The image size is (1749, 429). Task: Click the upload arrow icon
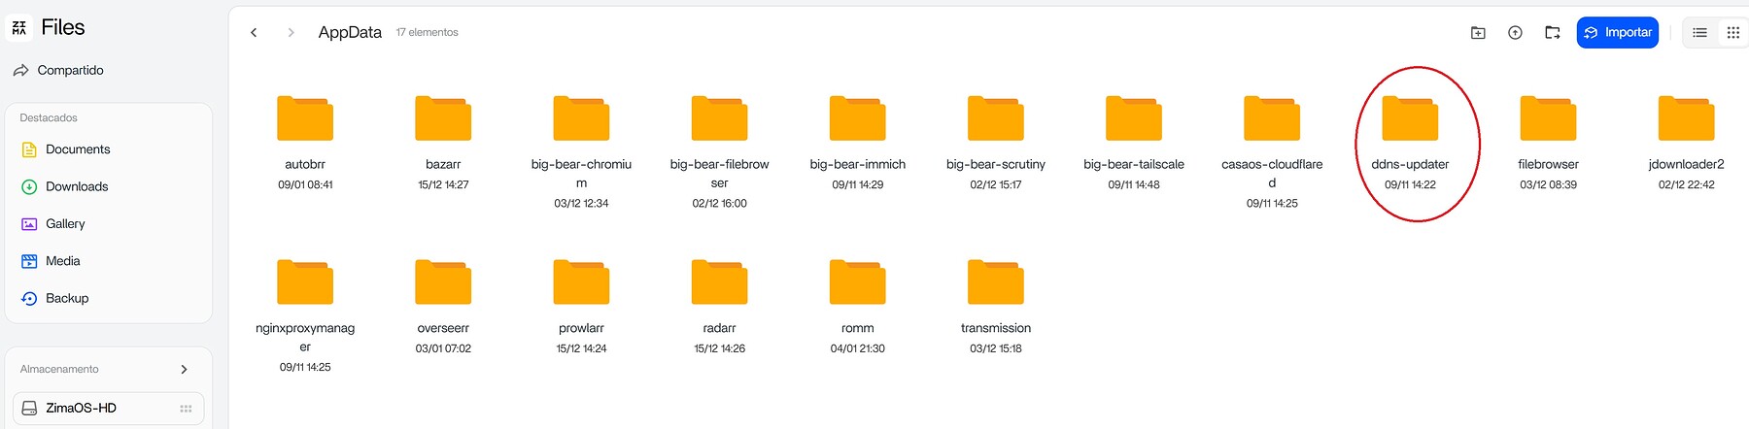click(1515, 33)
